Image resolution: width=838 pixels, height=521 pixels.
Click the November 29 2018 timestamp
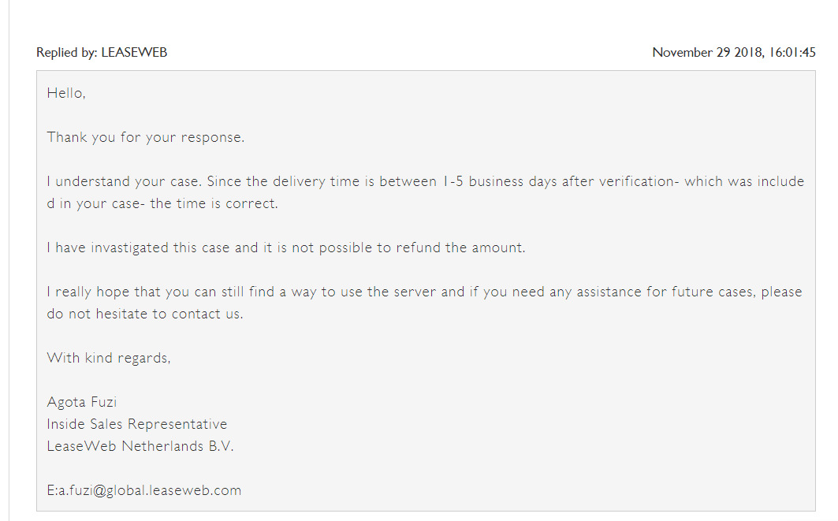pos(734,52)
